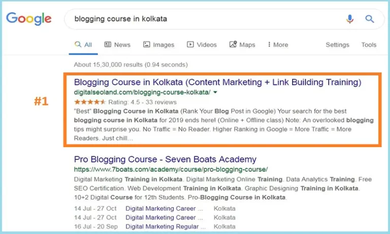390x234 pixels.
Task: Click the search query input field
Action: click(x=203, y=19)
